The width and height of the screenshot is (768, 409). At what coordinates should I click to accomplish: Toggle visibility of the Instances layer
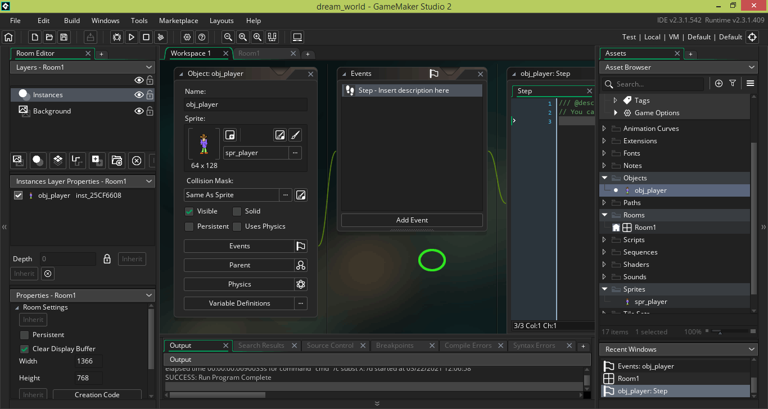139,95
